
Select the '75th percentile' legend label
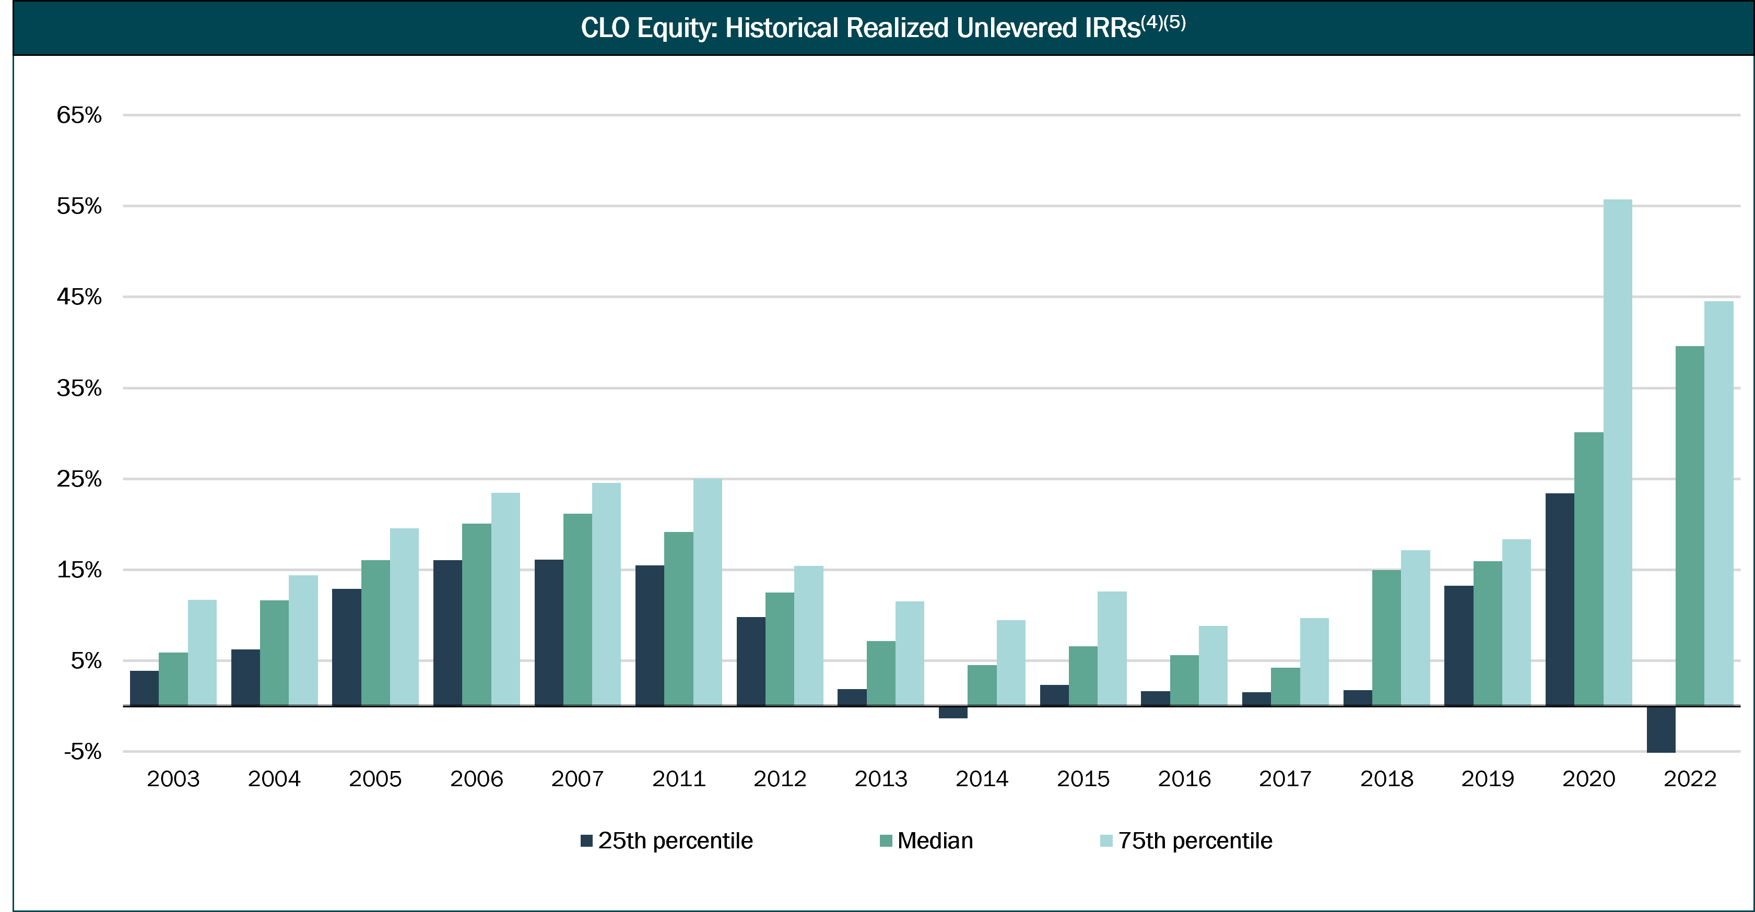(1195, 840)
